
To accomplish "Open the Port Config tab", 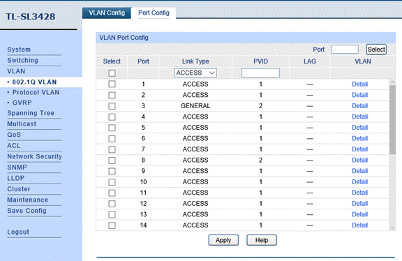I will coord(154,13).
